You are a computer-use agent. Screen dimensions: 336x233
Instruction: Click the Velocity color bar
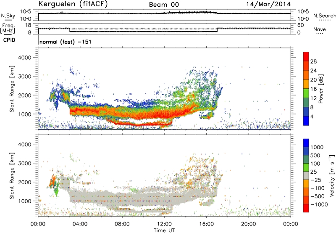point(306,175)
